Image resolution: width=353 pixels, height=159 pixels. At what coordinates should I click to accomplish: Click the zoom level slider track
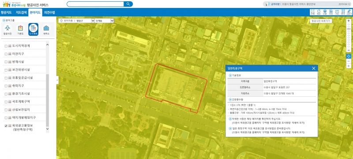point(349,36)
